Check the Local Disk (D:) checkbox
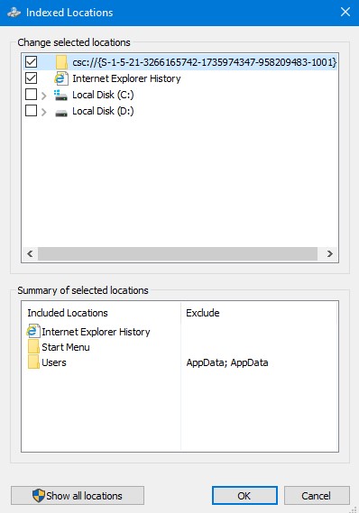Image resolution: width=359 pixels, height=513 pixels. [31, 111]
